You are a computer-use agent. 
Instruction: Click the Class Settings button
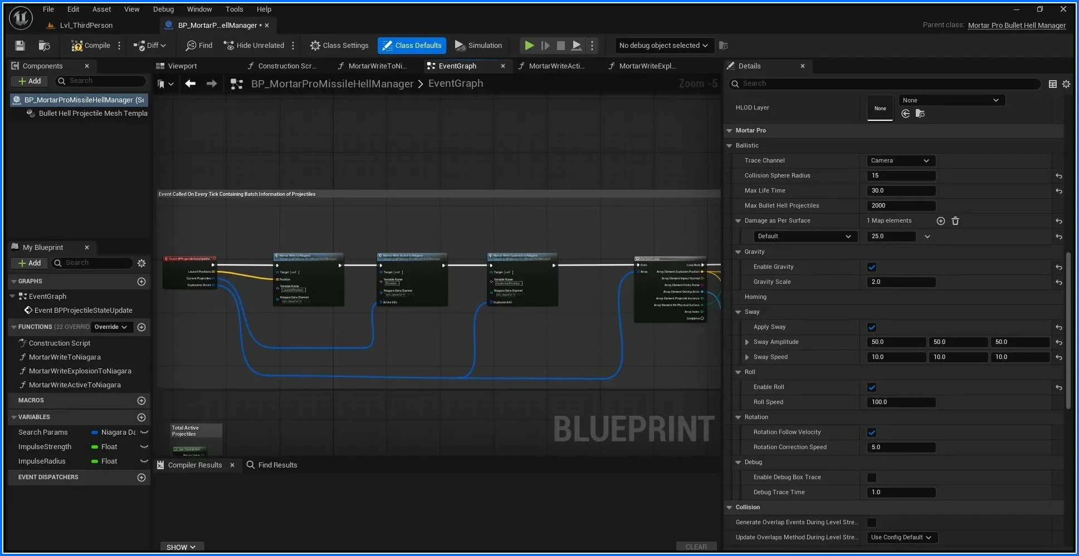point(339,46)
